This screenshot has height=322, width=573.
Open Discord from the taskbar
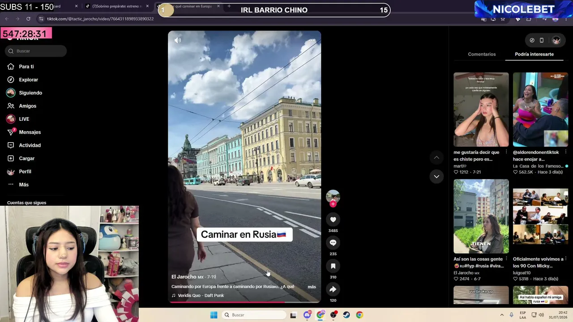coord(307,315)
